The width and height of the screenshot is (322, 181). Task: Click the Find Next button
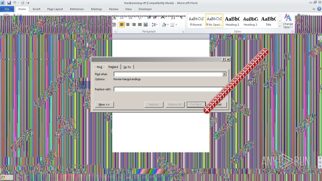point(196,105)
